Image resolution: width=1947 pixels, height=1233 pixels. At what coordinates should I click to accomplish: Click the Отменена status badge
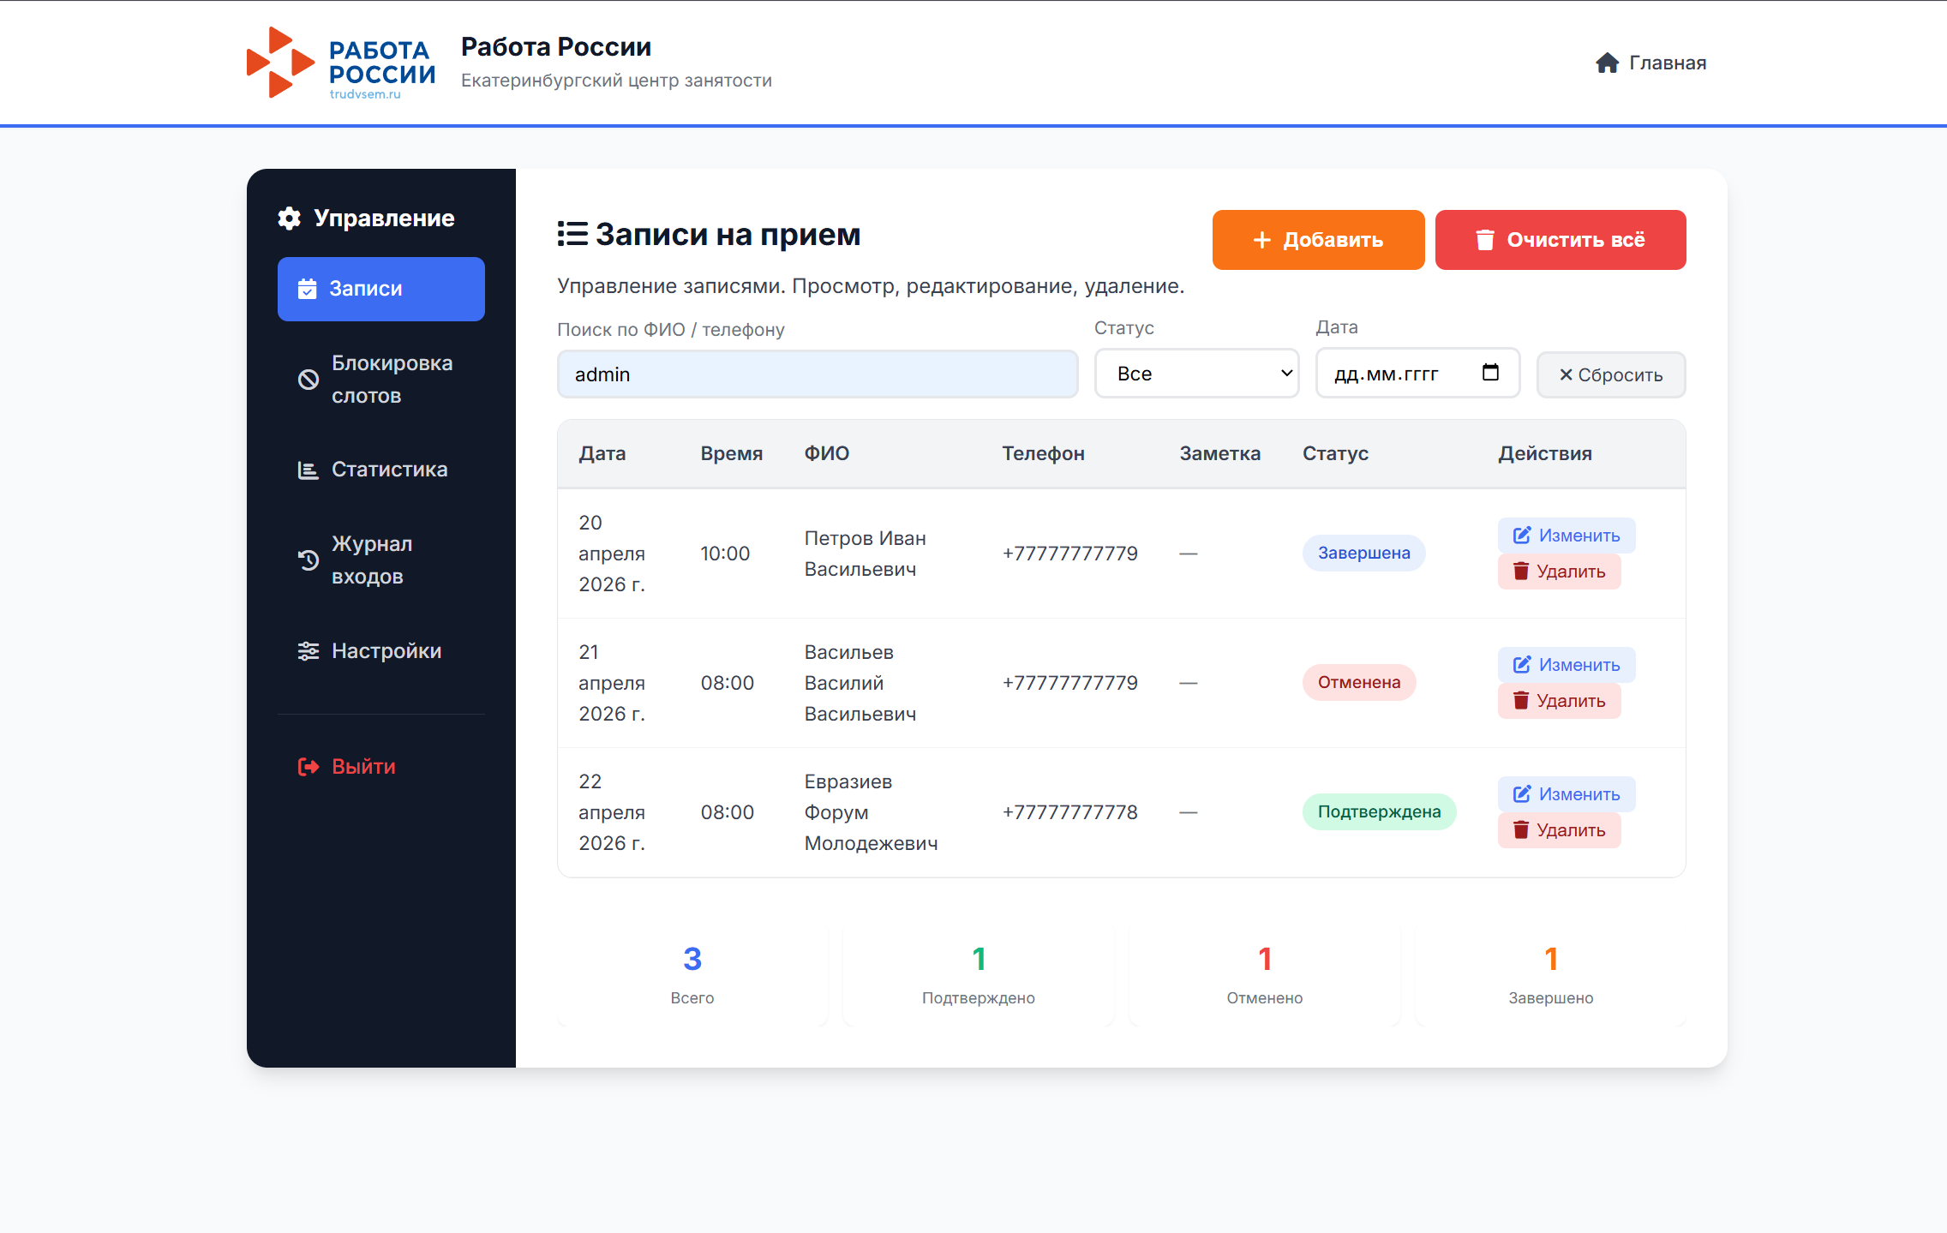1358,682
